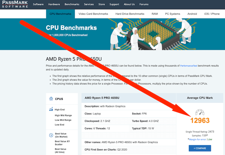This screenshot has width=225, height=155.
Task: Click the High End chart icon
Action: (x=51, y=109)
